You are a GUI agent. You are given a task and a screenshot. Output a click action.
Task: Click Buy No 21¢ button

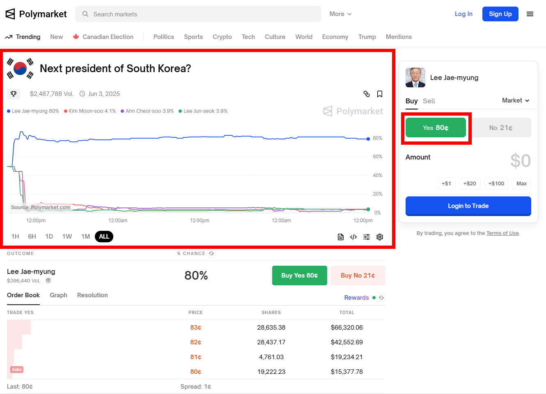[x=358, y=276]
